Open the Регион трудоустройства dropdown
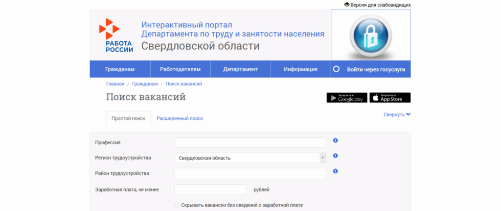 [x=250, y=158]
